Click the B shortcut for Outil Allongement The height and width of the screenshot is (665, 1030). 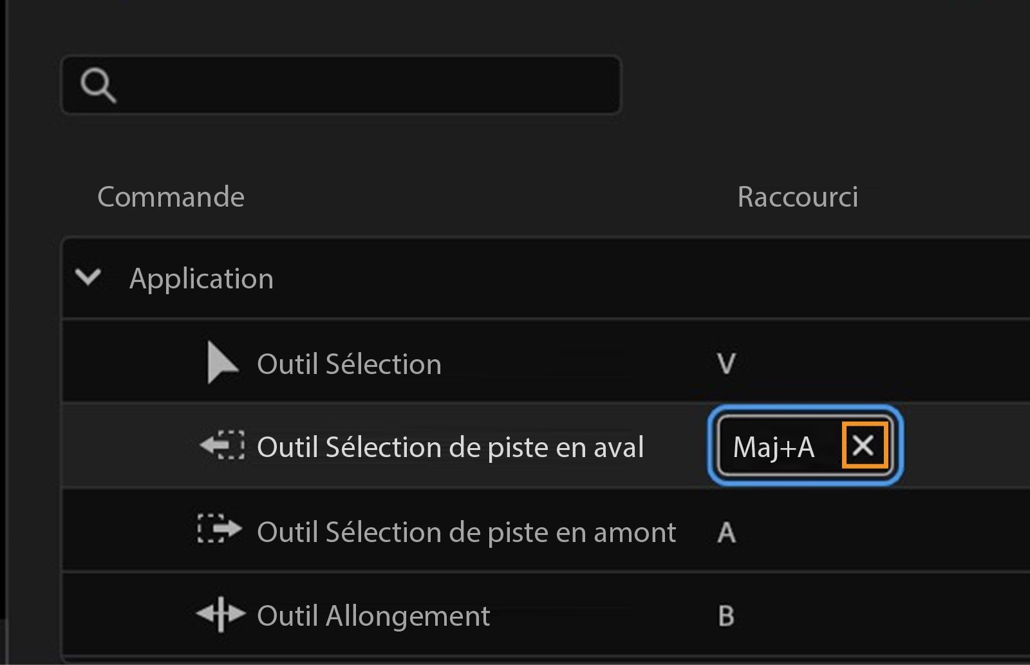click(726, 615)
